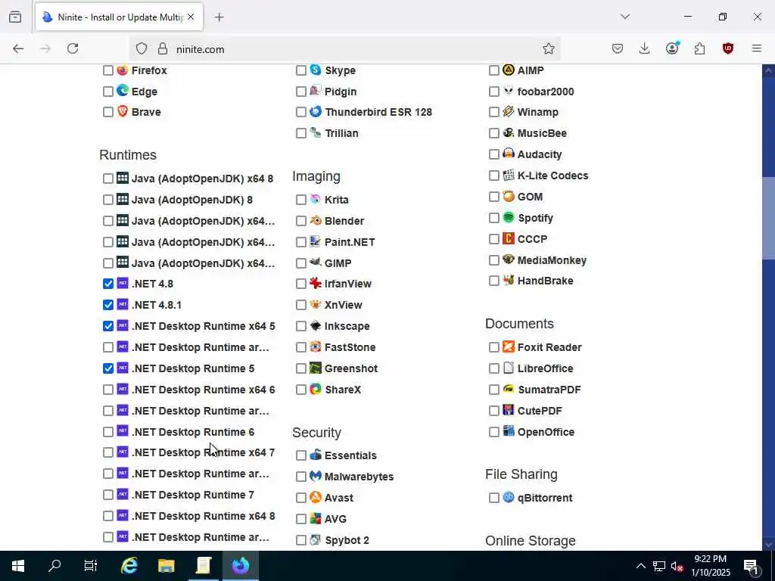Open the notification center icon
Screen dimensions: 775x581
click(751, 566)
